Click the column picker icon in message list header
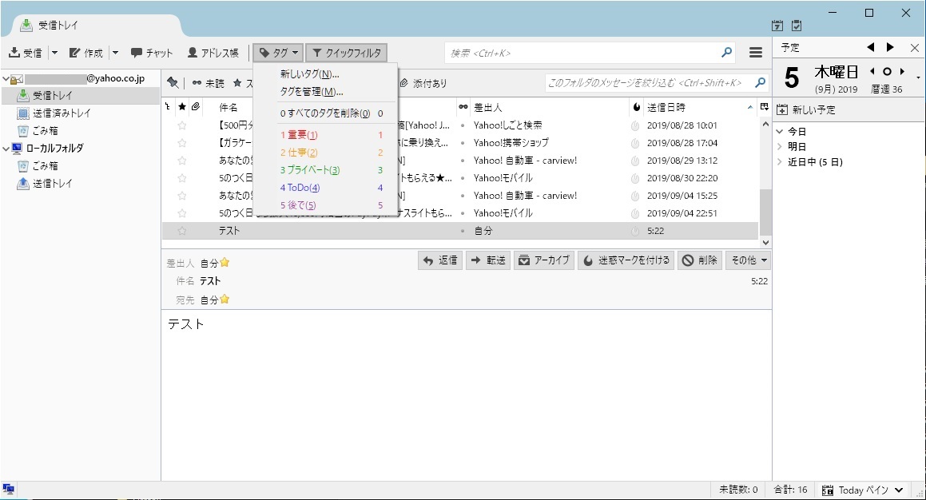 pos(764,107)
